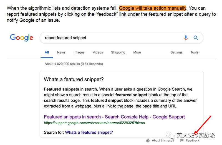
Task: Click the 'Whats a featured snippet?' heading
Action: (74, 80)
